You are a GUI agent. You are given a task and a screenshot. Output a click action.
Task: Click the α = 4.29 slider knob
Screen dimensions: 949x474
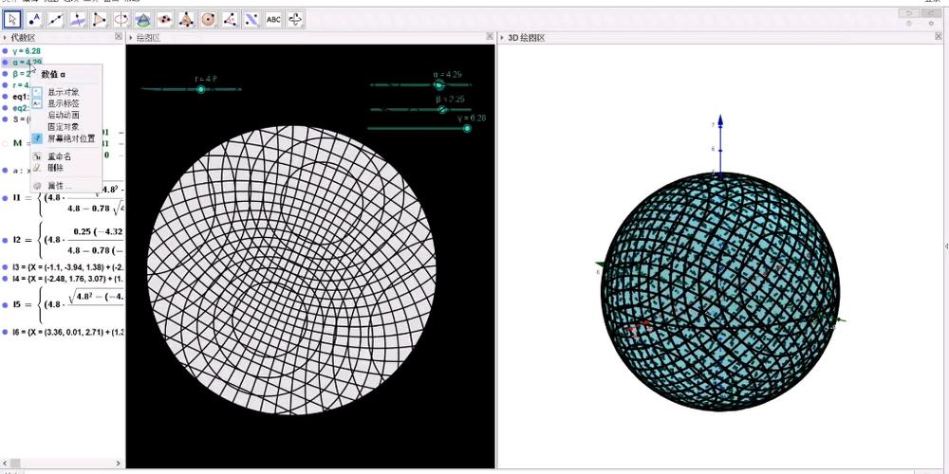(x=439, y=85)
